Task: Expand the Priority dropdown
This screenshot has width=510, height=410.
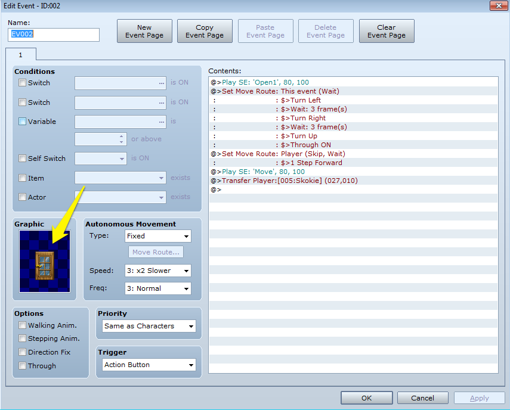Action: 149,326
